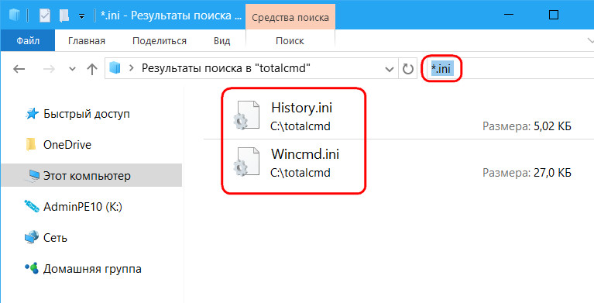Click the size value 27,0 КБ

[552, 173]
